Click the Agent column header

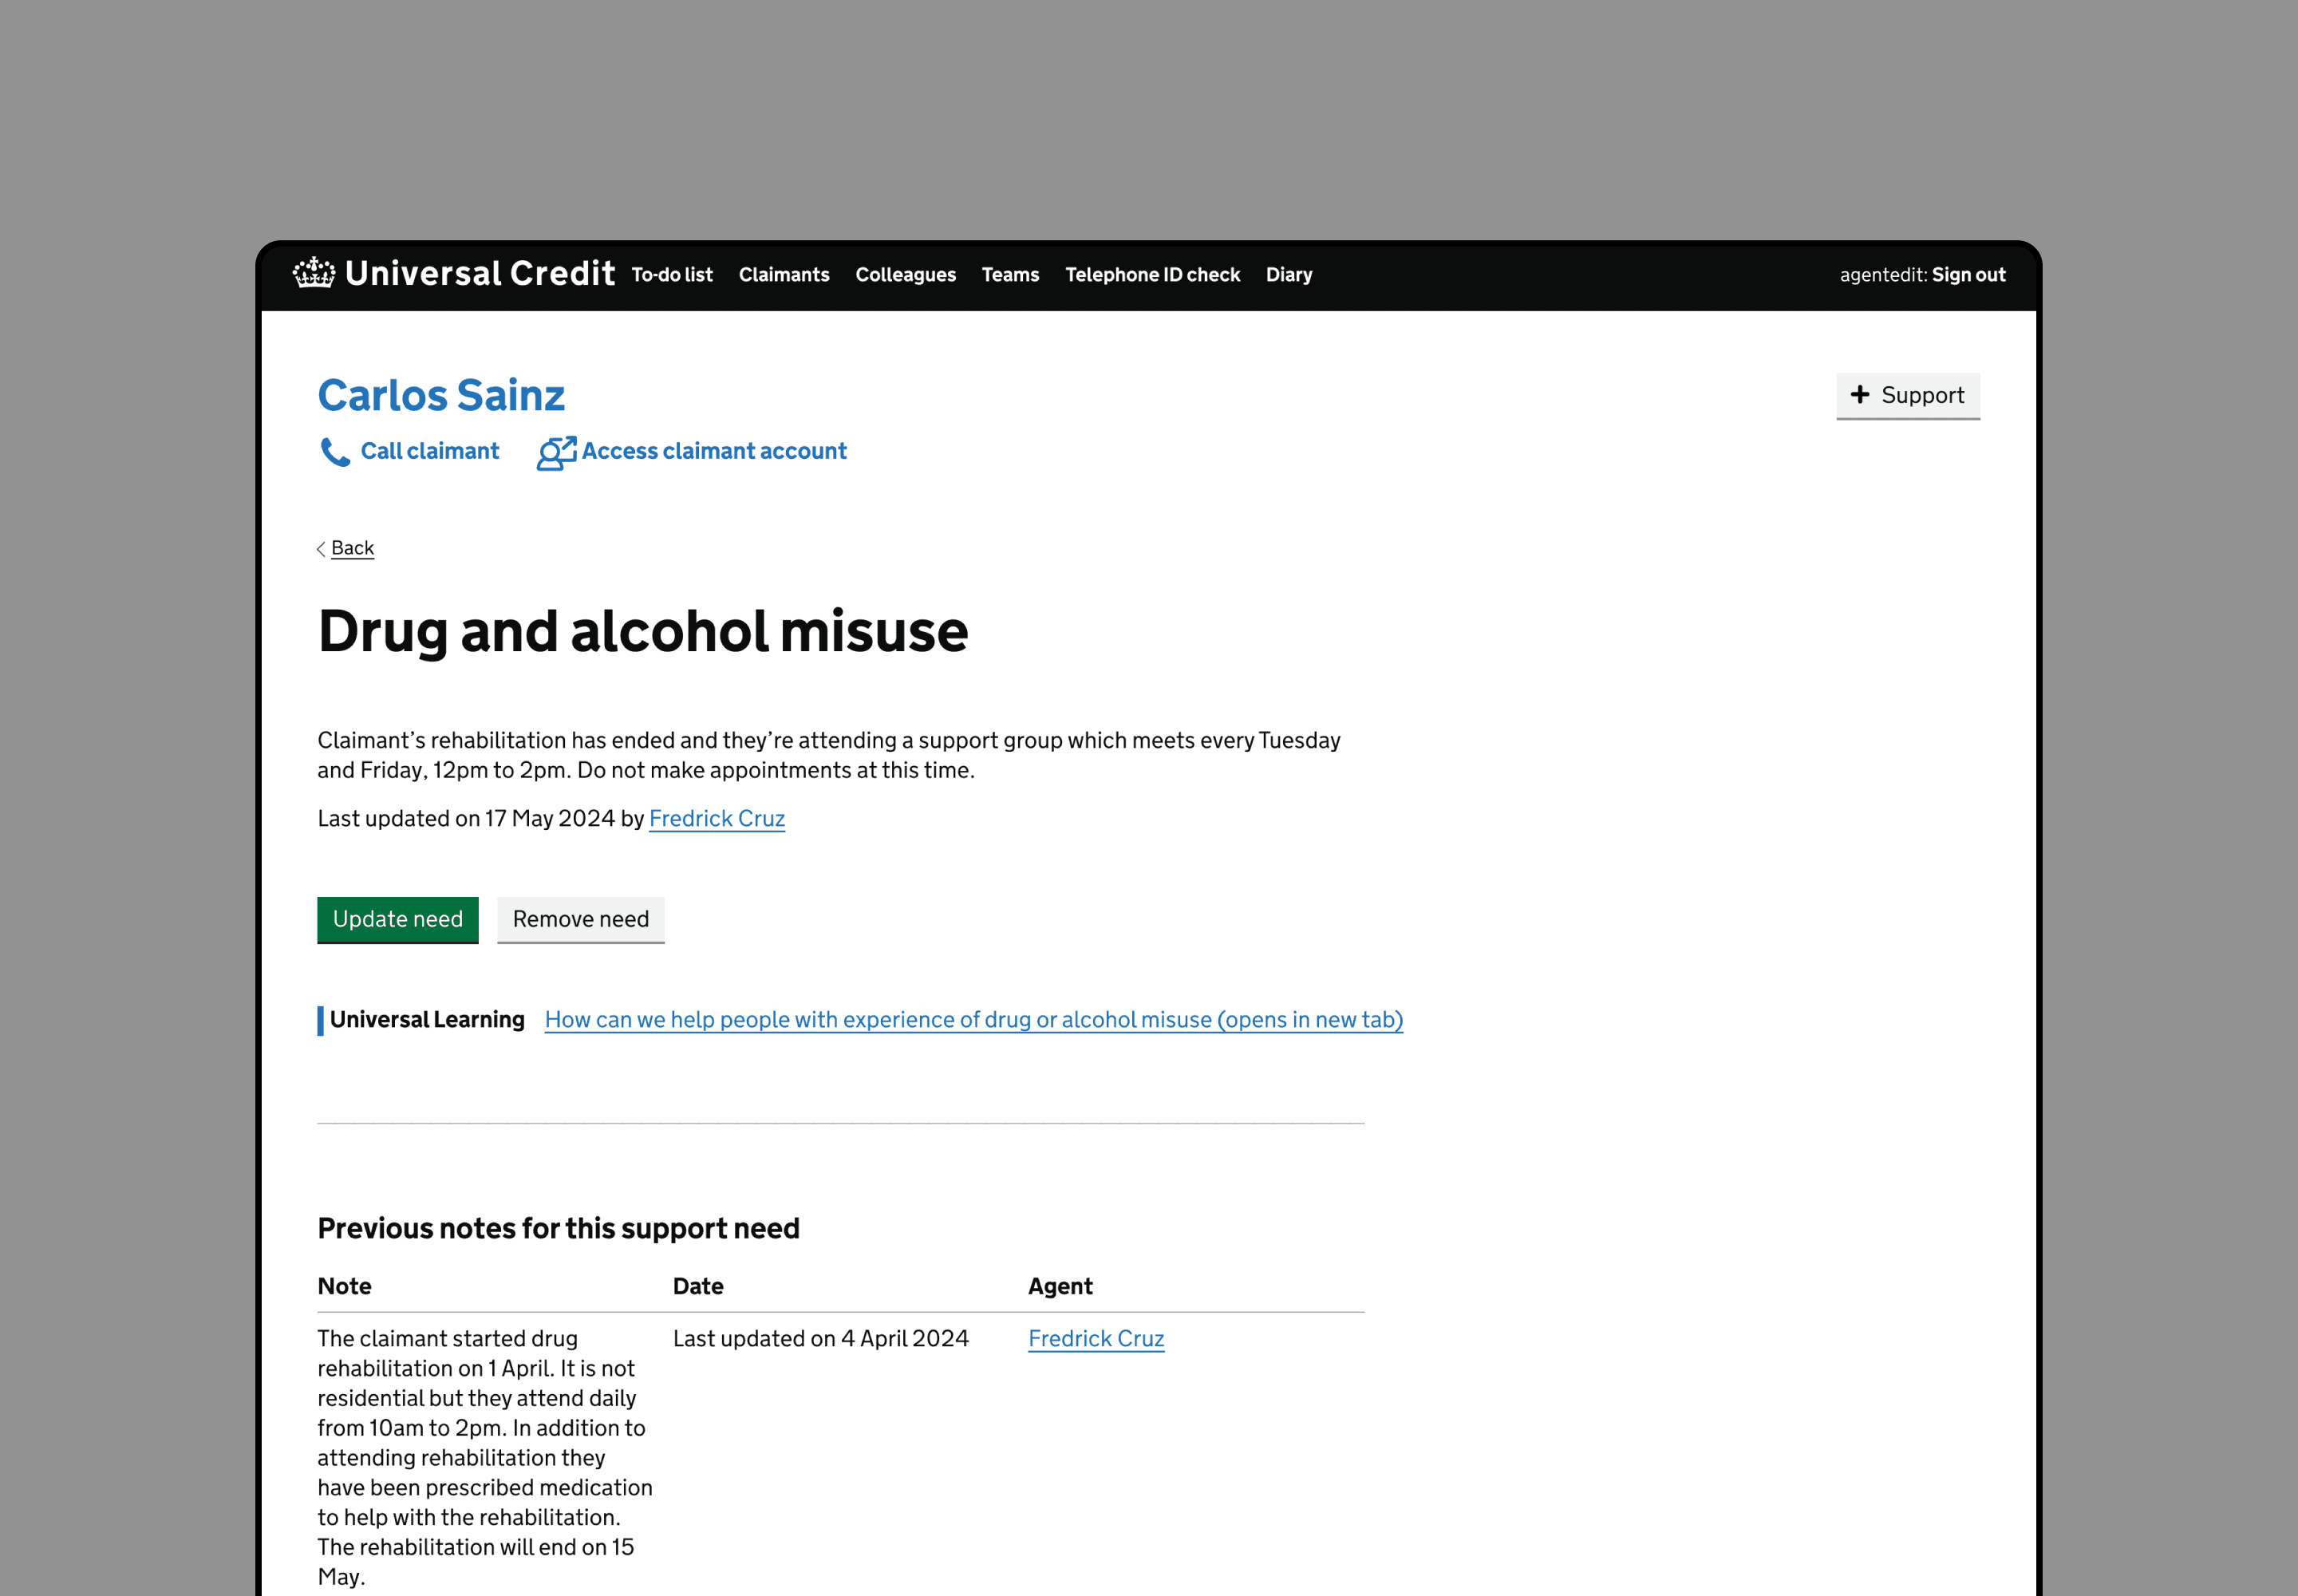(x=1060, y=1286)
